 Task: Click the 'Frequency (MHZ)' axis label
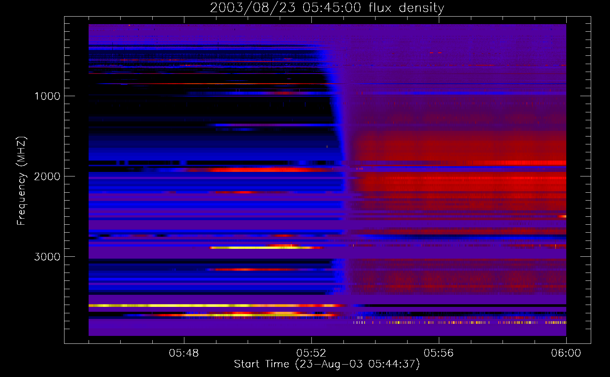(x=21, y=181)
